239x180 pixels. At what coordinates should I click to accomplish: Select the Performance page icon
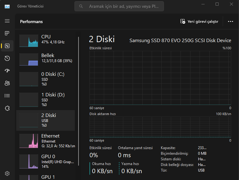(x=7, y=46)
